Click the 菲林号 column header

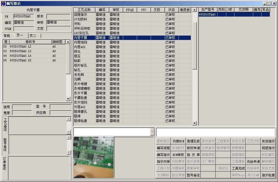pyautogui.click(x=31, y=42)
